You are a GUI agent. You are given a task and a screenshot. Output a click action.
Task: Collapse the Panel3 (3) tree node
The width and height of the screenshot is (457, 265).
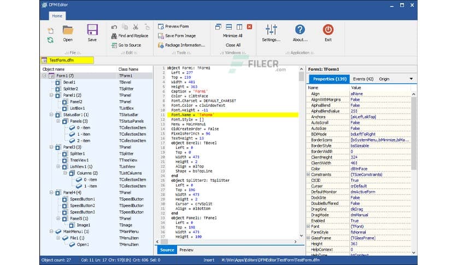click(51, 147)
